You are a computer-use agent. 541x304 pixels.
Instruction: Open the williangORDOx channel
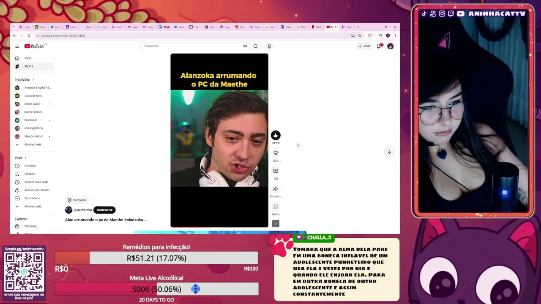34,128
